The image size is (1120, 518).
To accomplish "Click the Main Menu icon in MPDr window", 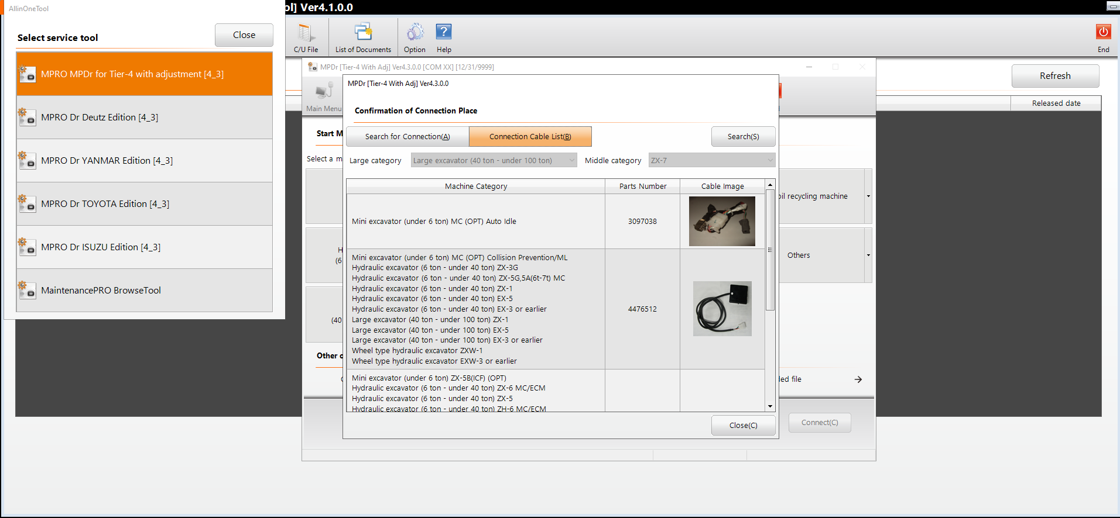I will click(x=324, y=92).
